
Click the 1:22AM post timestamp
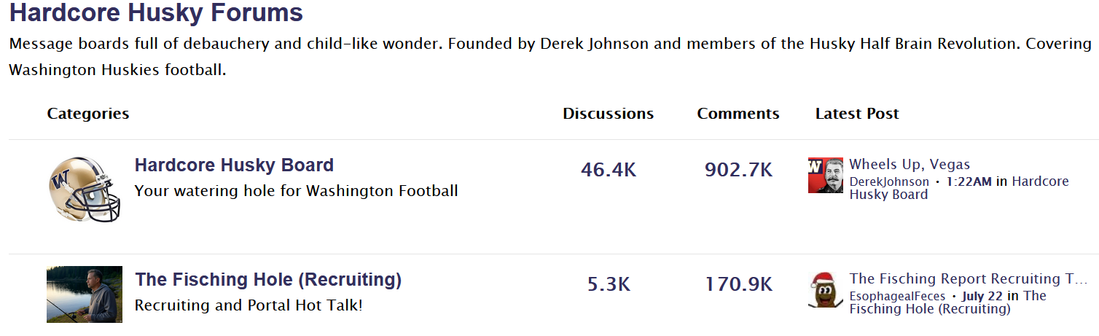(969, 181)
